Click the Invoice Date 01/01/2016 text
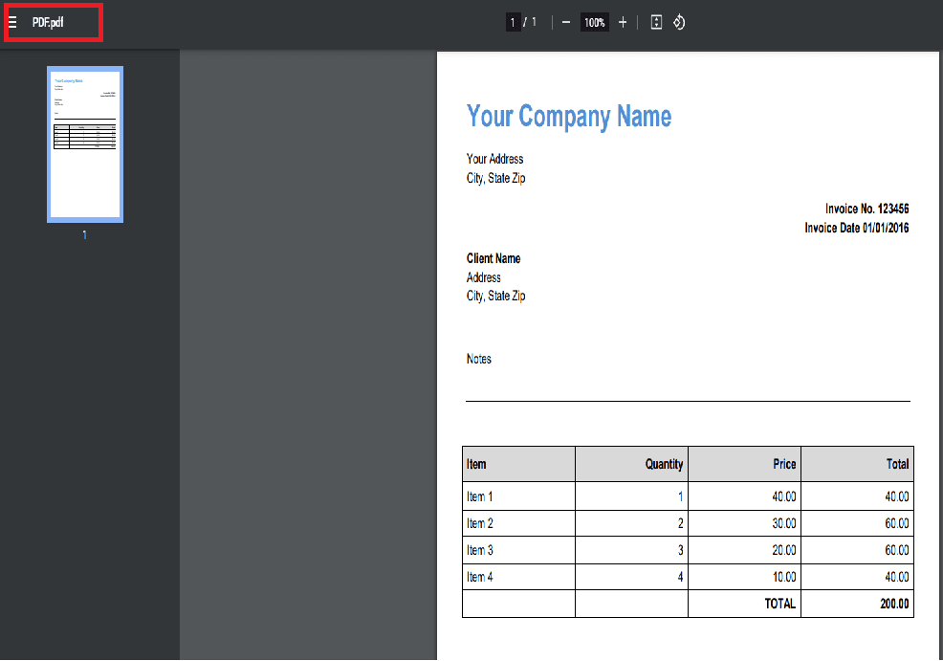Screen dimensions: 943x661 tap(856, 228)
